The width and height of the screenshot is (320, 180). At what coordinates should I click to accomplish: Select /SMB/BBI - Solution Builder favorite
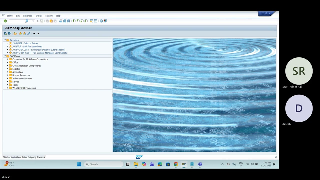click(25, 43)
